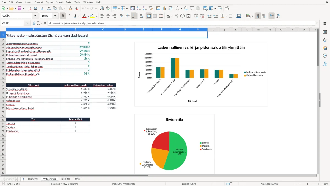This screenshot has height=186, width=330.
Task: Open the sidebar Properties panel
Action: (x=325, y=32)
